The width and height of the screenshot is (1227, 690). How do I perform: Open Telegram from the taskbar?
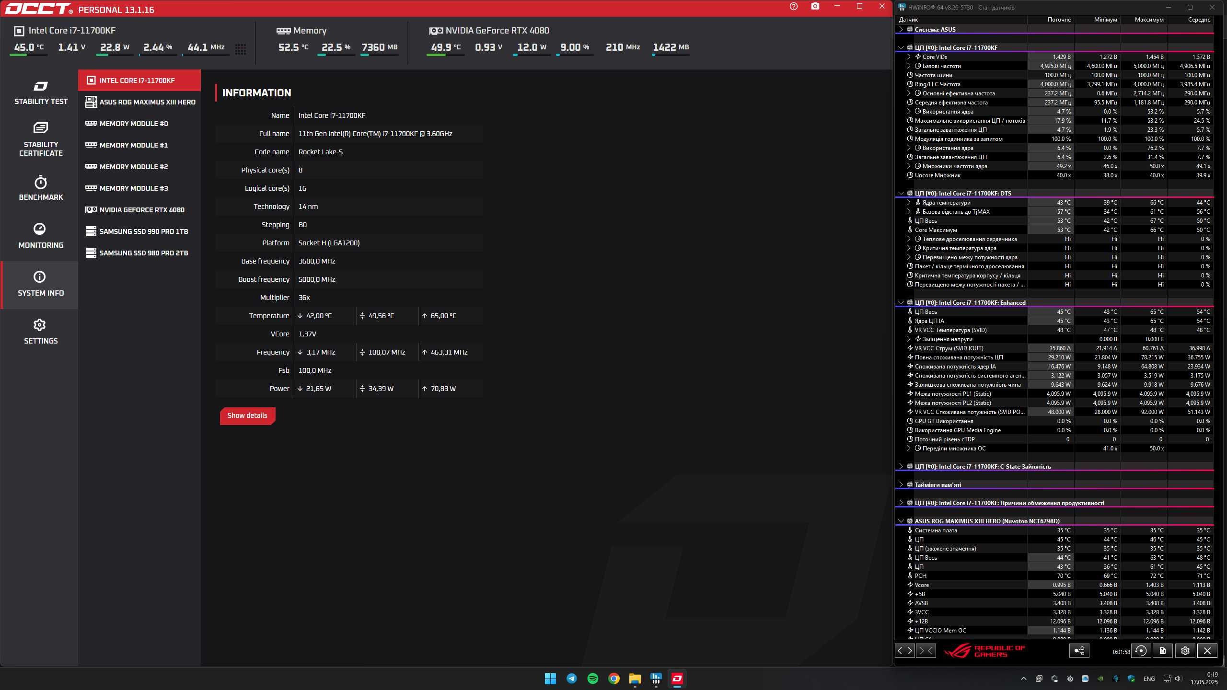(x=571, y=678)
